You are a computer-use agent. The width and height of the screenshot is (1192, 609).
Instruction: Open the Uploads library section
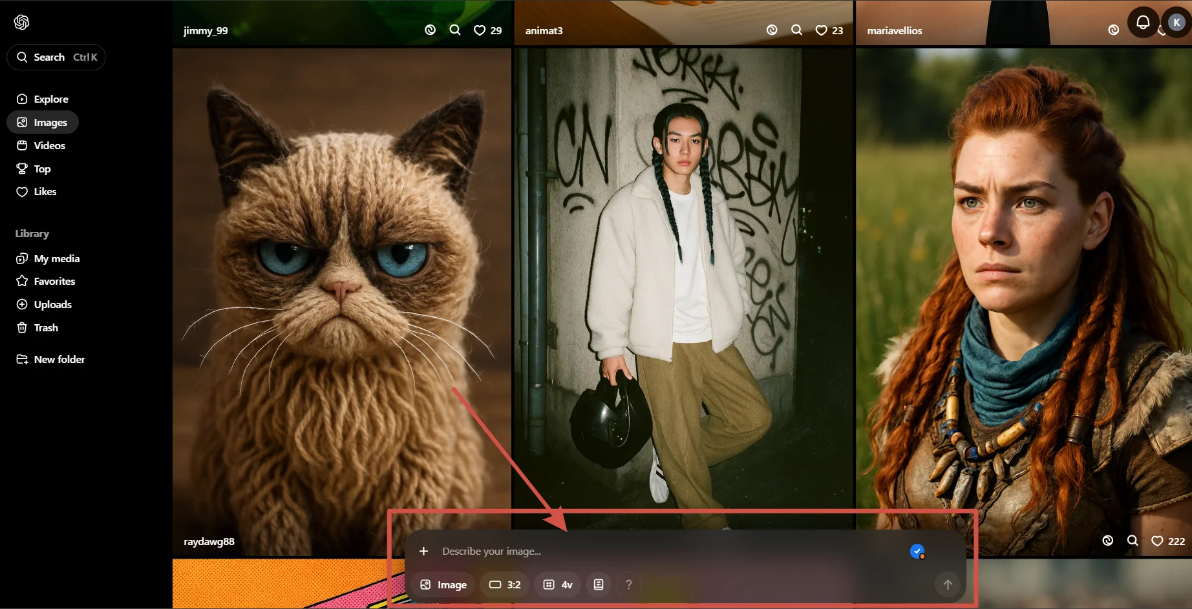(x=44, y=304)
